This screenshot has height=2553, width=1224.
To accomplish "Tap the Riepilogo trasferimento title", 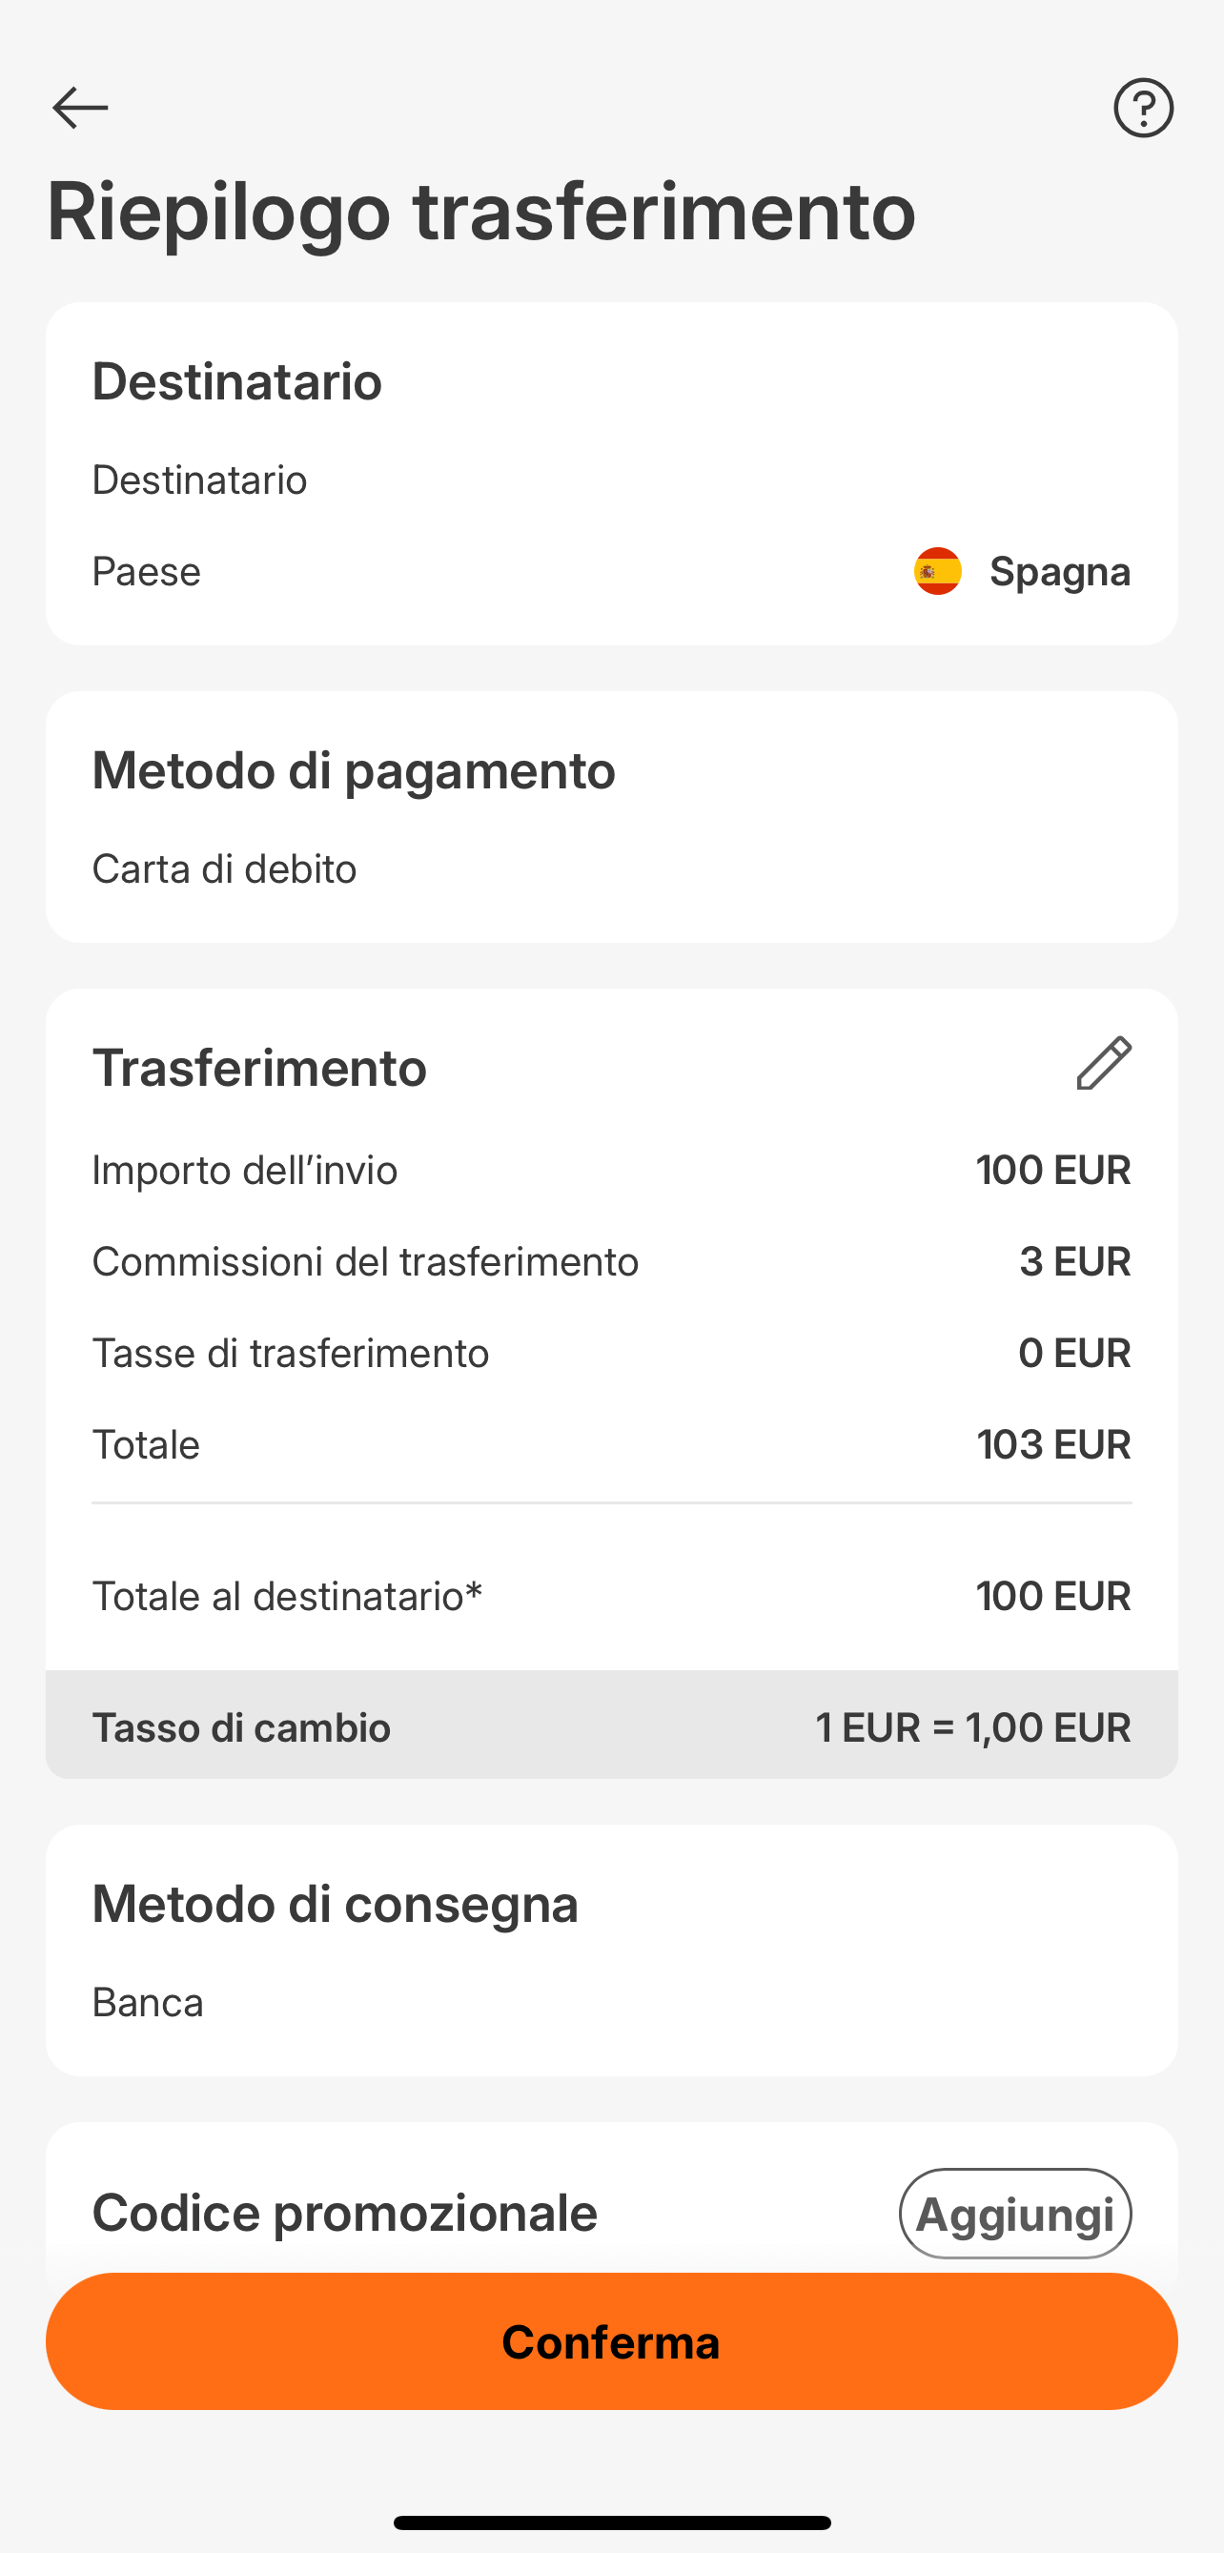I will point(481,211).
